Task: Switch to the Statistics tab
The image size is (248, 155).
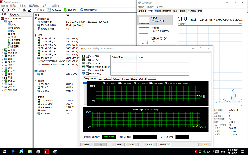Action: 152,79
